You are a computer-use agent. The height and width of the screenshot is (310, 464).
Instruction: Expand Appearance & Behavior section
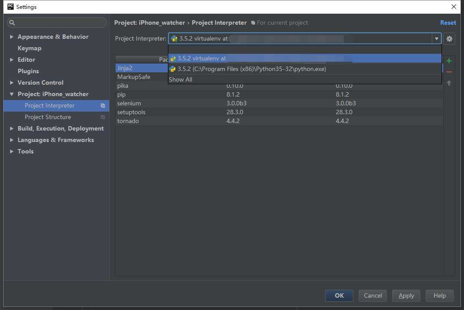click(11, 37)
